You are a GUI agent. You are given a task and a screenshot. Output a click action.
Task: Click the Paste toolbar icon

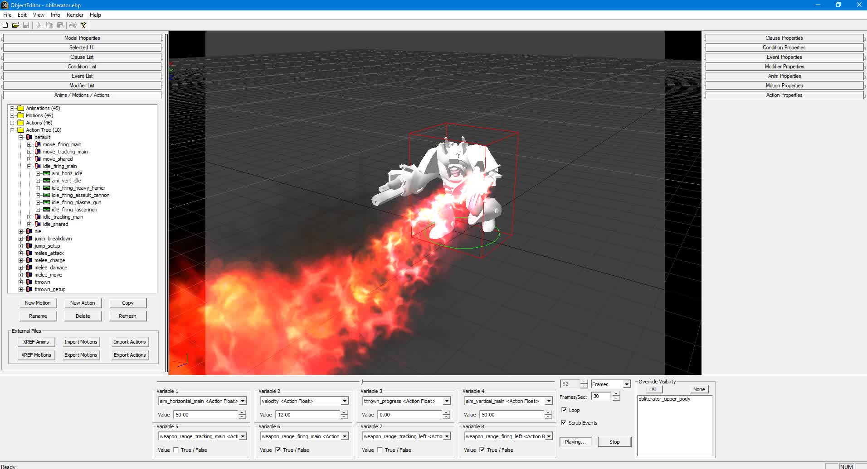click(x=60, y=25)
